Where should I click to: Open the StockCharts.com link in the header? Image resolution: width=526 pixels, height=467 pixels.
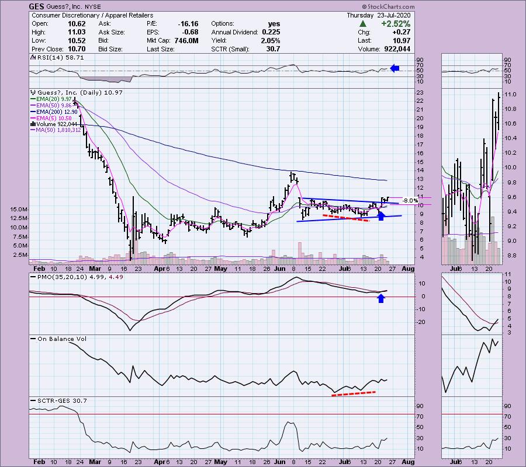[388, 6]
